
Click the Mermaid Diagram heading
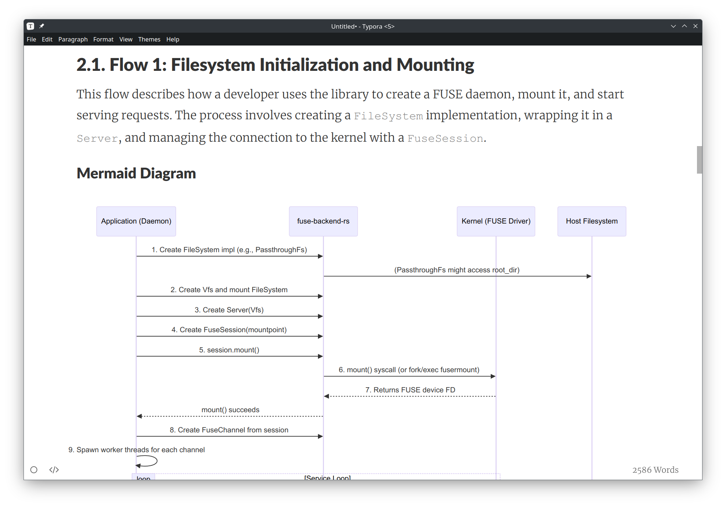[x=136, y=173]
